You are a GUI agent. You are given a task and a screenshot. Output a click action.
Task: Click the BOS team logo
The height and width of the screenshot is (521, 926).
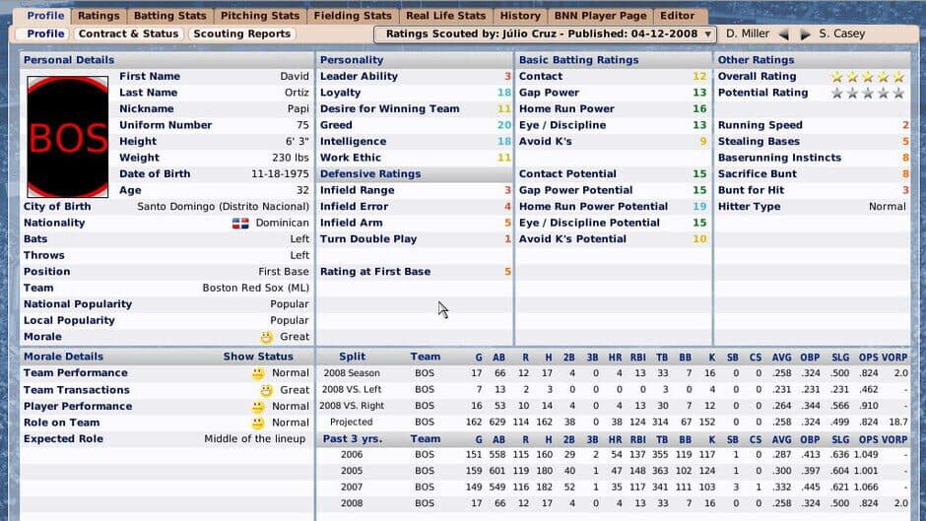tap(68, 137)
